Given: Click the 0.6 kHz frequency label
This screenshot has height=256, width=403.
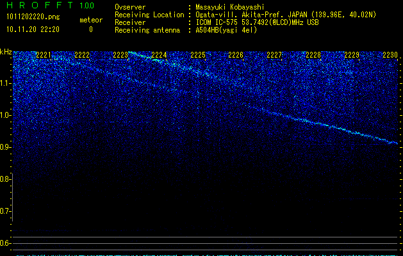Looking at the screenshot, I should point(6,243).
